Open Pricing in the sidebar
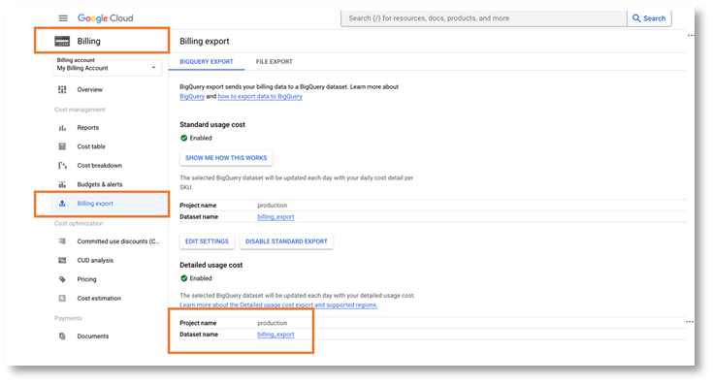Viewport: 713px width, 384px height. coord(86,279)
